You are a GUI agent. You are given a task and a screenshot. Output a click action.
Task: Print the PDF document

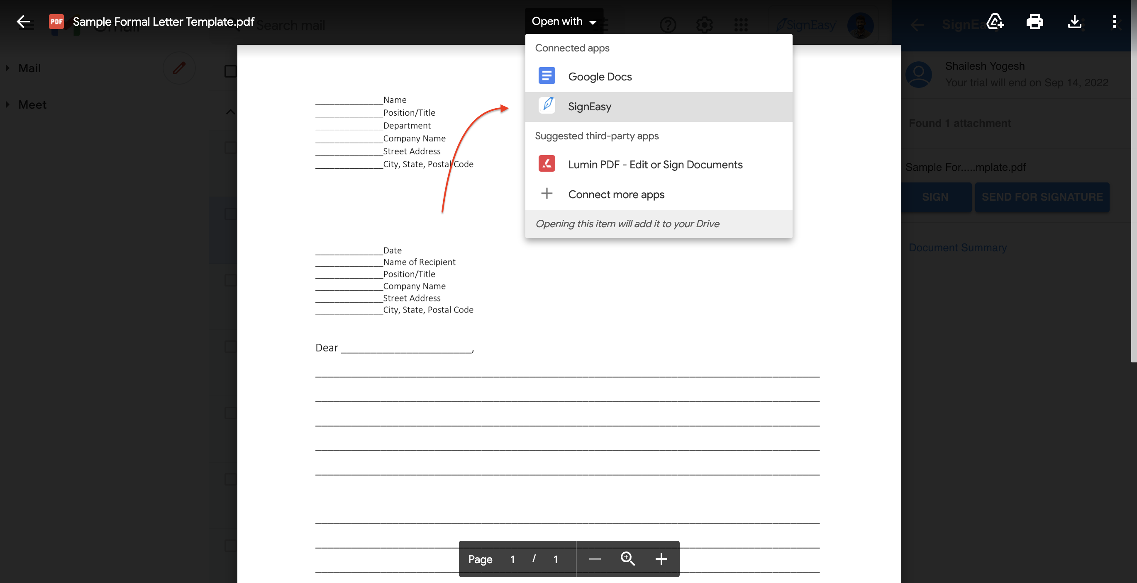(x=1035, y=21)
